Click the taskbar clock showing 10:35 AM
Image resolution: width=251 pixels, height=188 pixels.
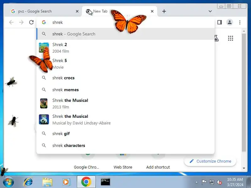235,182
